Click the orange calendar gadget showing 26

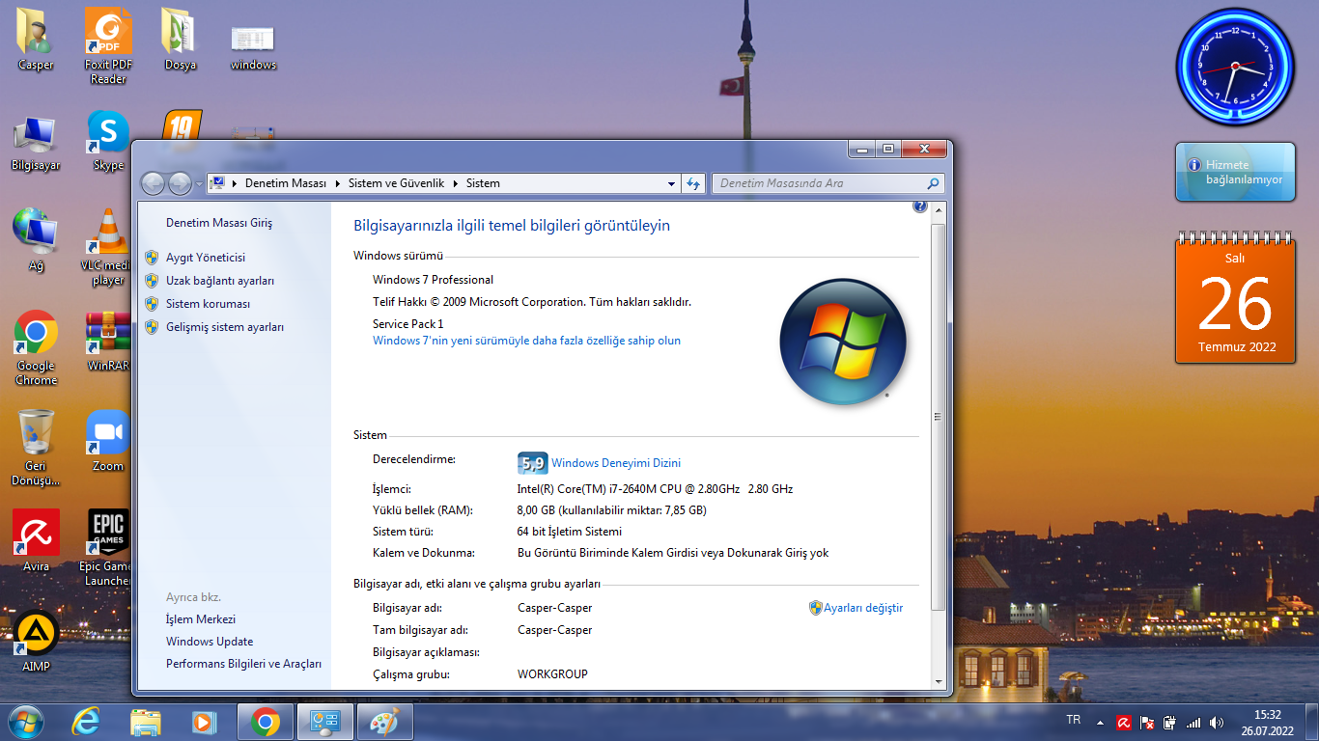[x=1235, y=298]
